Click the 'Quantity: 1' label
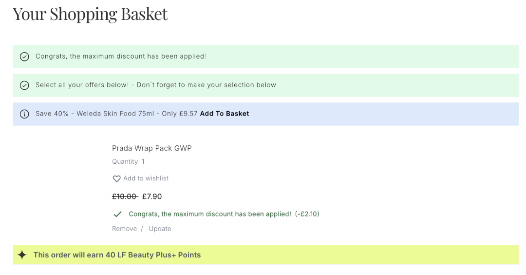Image resolution: width=526 pixels, height=275 pixels. 128,161
